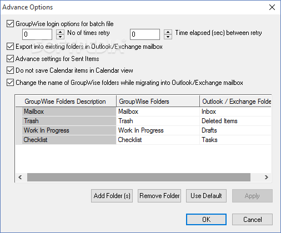Toggle Advance settings for Sent Items
The width and height of the screenshot is (281, 233).
[x=10, y=59]
